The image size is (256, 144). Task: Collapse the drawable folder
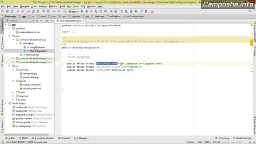pos(13,70)
